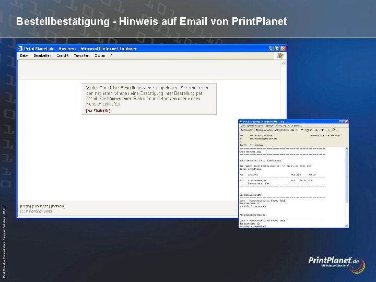Click the Internet Explorer page icon in title bar

pos(20,49)
